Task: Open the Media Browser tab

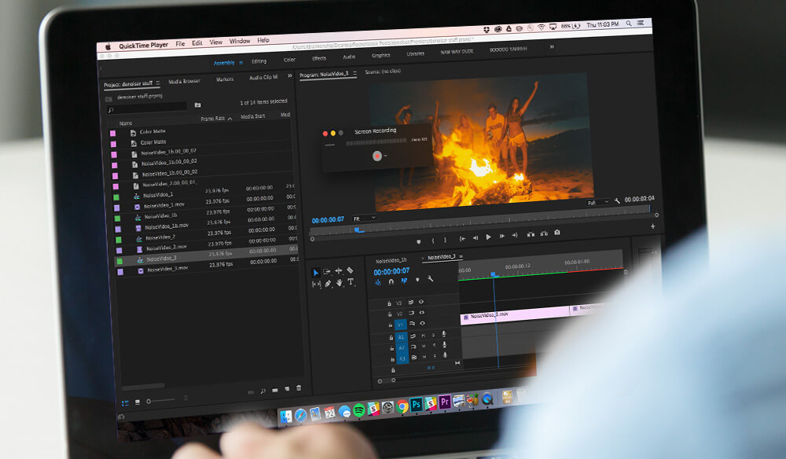Action: coord(184,81)
